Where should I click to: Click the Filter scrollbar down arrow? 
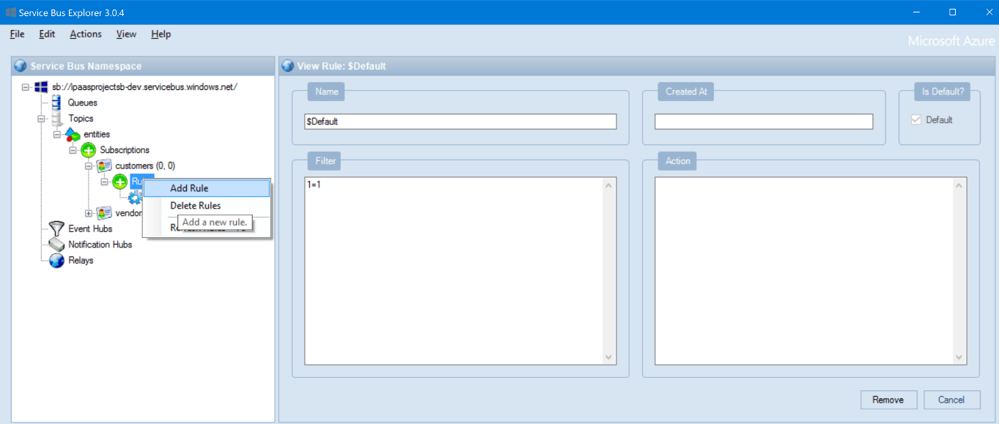pos(609,357)
